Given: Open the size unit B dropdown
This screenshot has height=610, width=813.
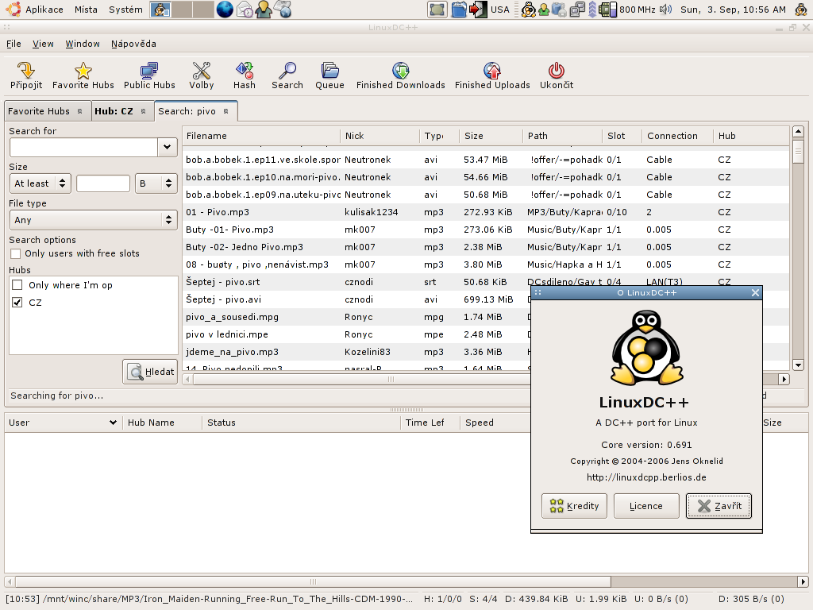Looking at the screenshot, I should [x=156, y=183].
